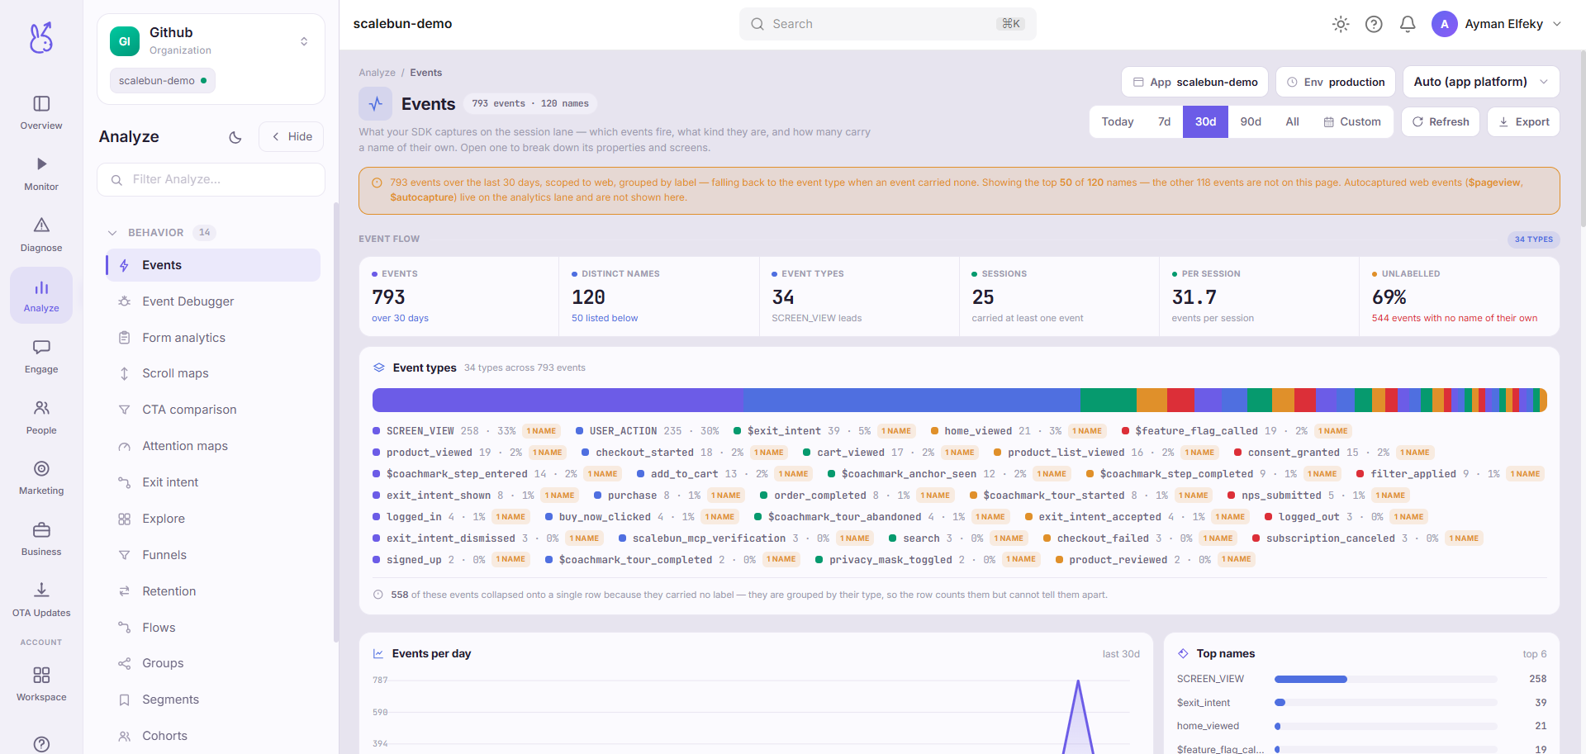Image resolution: width=1586 pixels, height=754 pixels.
Task: Open the notifications bell
Action: 1408,24
